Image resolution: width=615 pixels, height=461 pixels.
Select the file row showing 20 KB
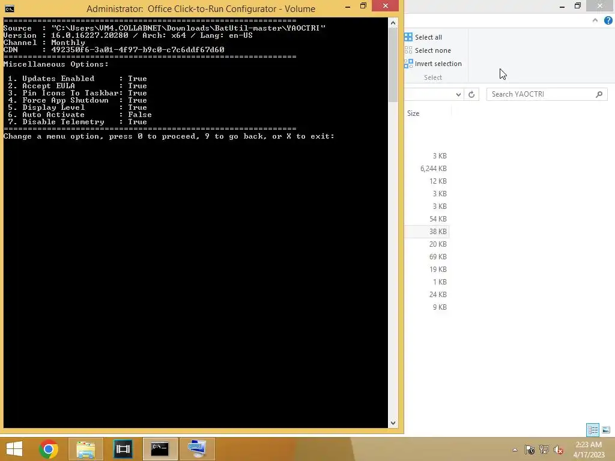pos(427,244)
